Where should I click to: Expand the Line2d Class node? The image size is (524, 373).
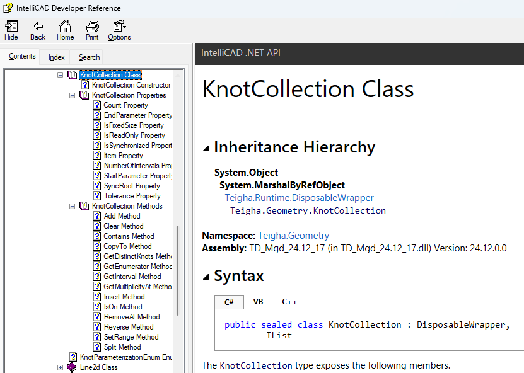60,368
